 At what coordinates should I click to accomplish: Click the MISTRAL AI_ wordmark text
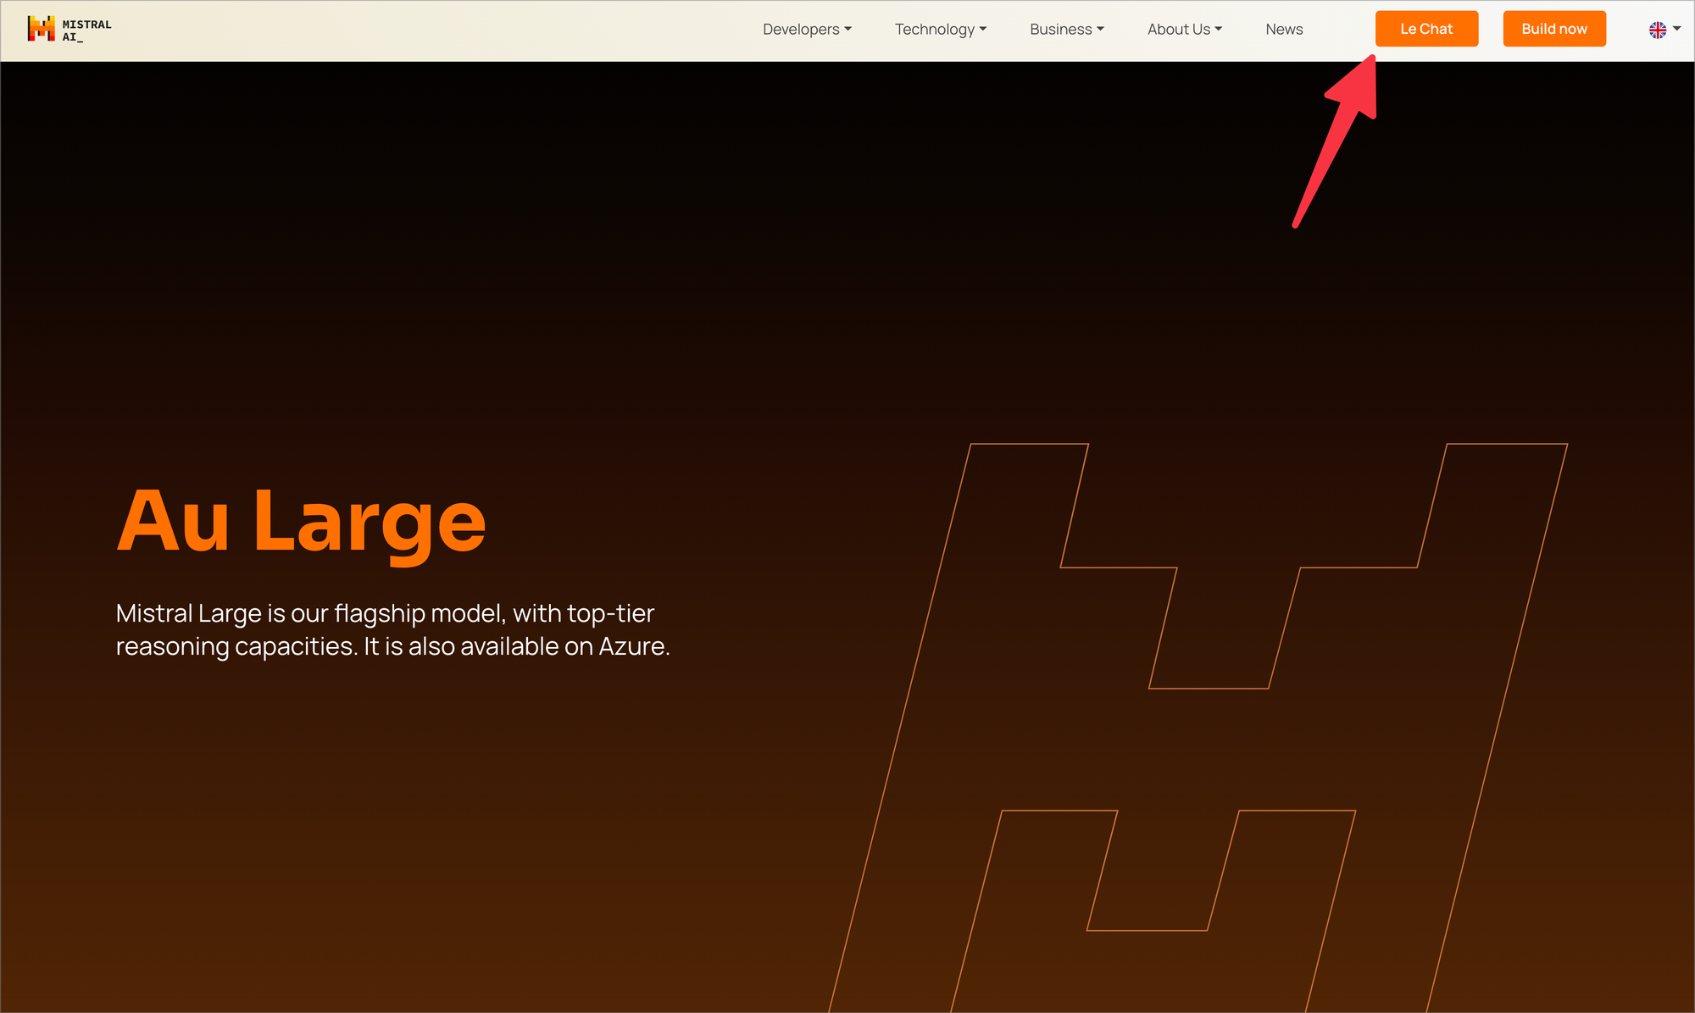tap(86, 30)
